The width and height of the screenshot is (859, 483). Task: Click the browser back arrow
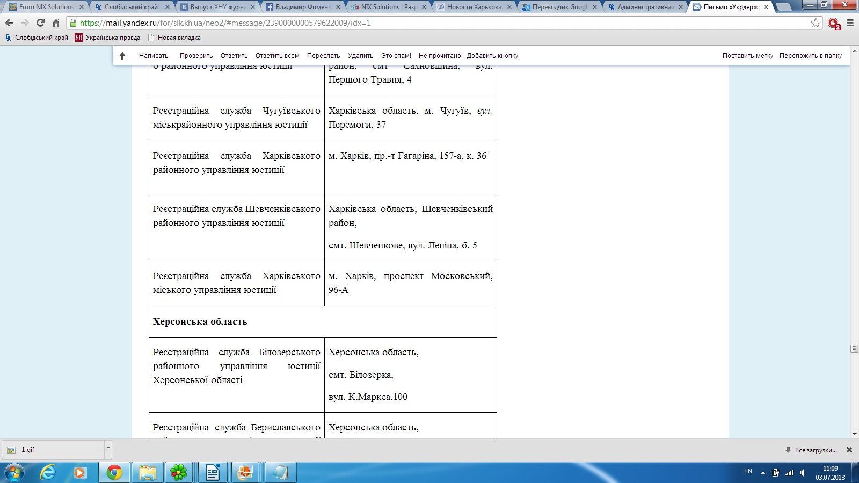click(x=9, y=23)
